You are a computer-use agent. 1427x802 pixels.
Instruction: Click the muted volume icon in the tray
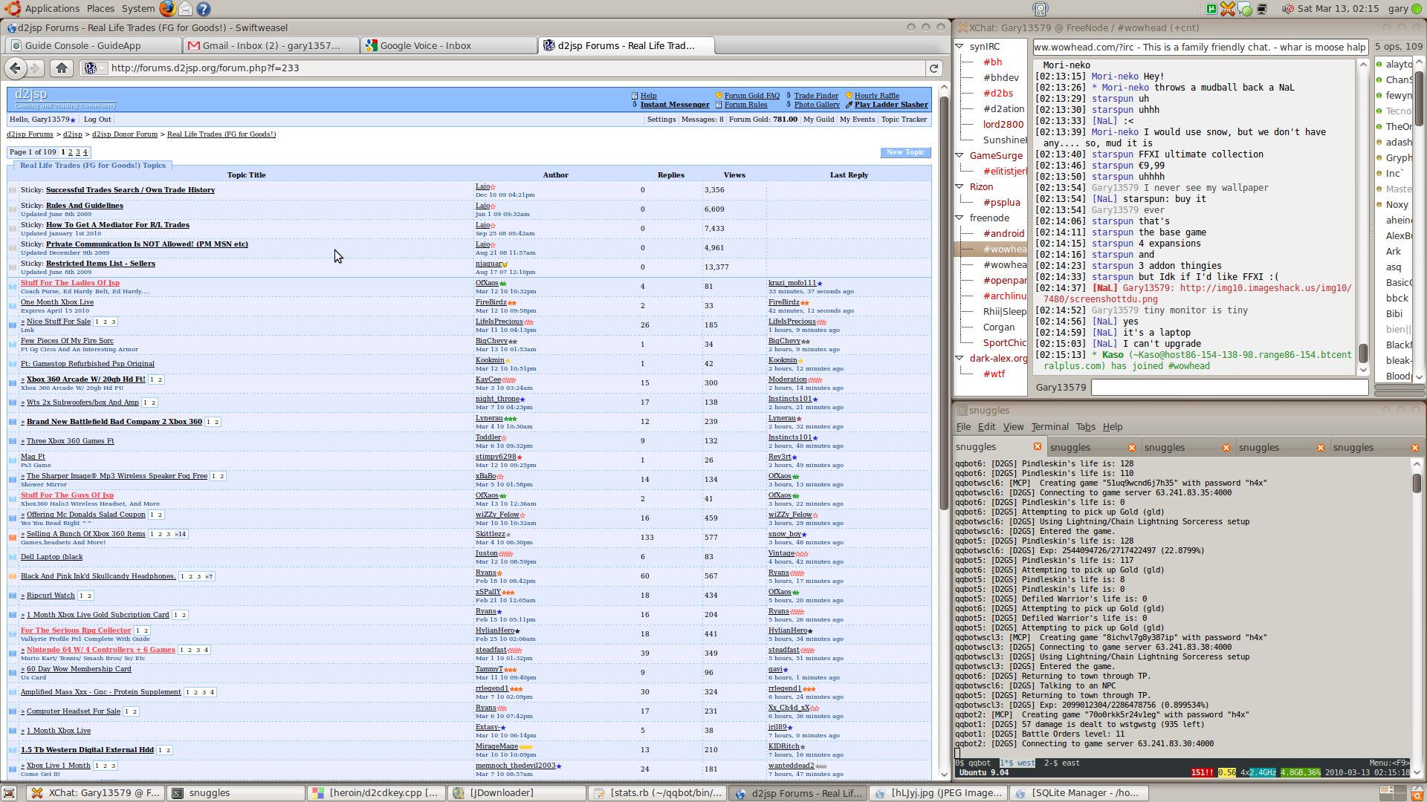[1287, 9]
